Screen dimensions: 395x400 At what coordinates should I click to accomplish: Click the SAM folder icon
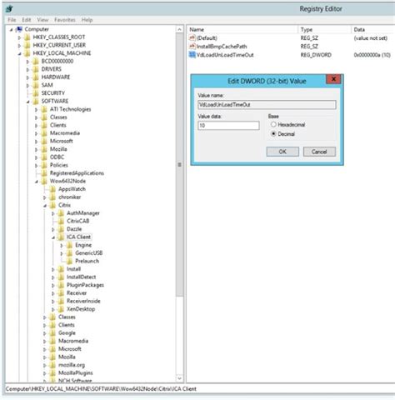pyautogui.click(x=36, y=85)
